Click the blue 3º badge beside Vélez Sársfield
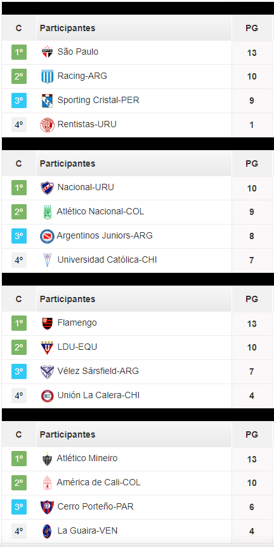 point(19,371)
